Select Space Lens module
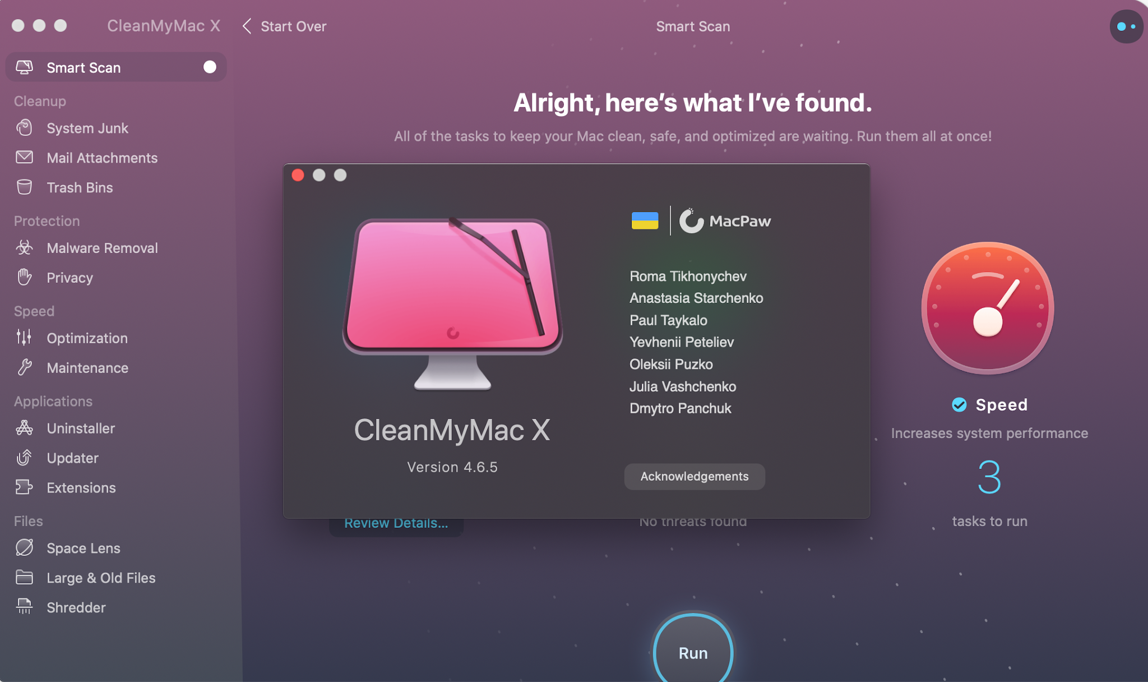Viewport: 1148px width, 682px height. [x=84, y=548]
